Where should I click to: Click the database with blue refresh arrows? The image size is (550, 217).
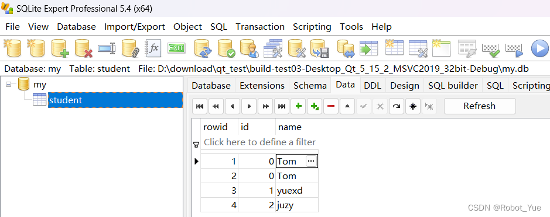203,48
